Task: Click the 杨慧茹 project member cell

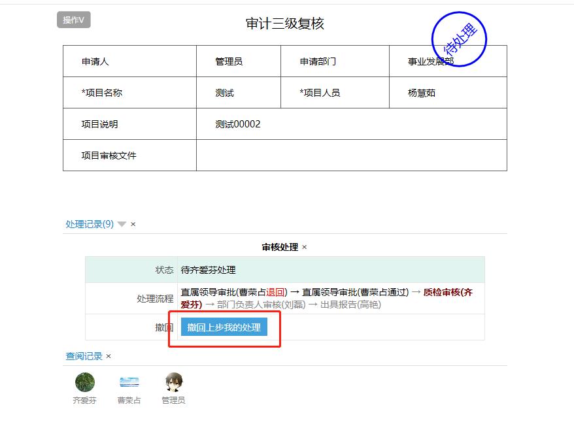Action: [448, 93]
